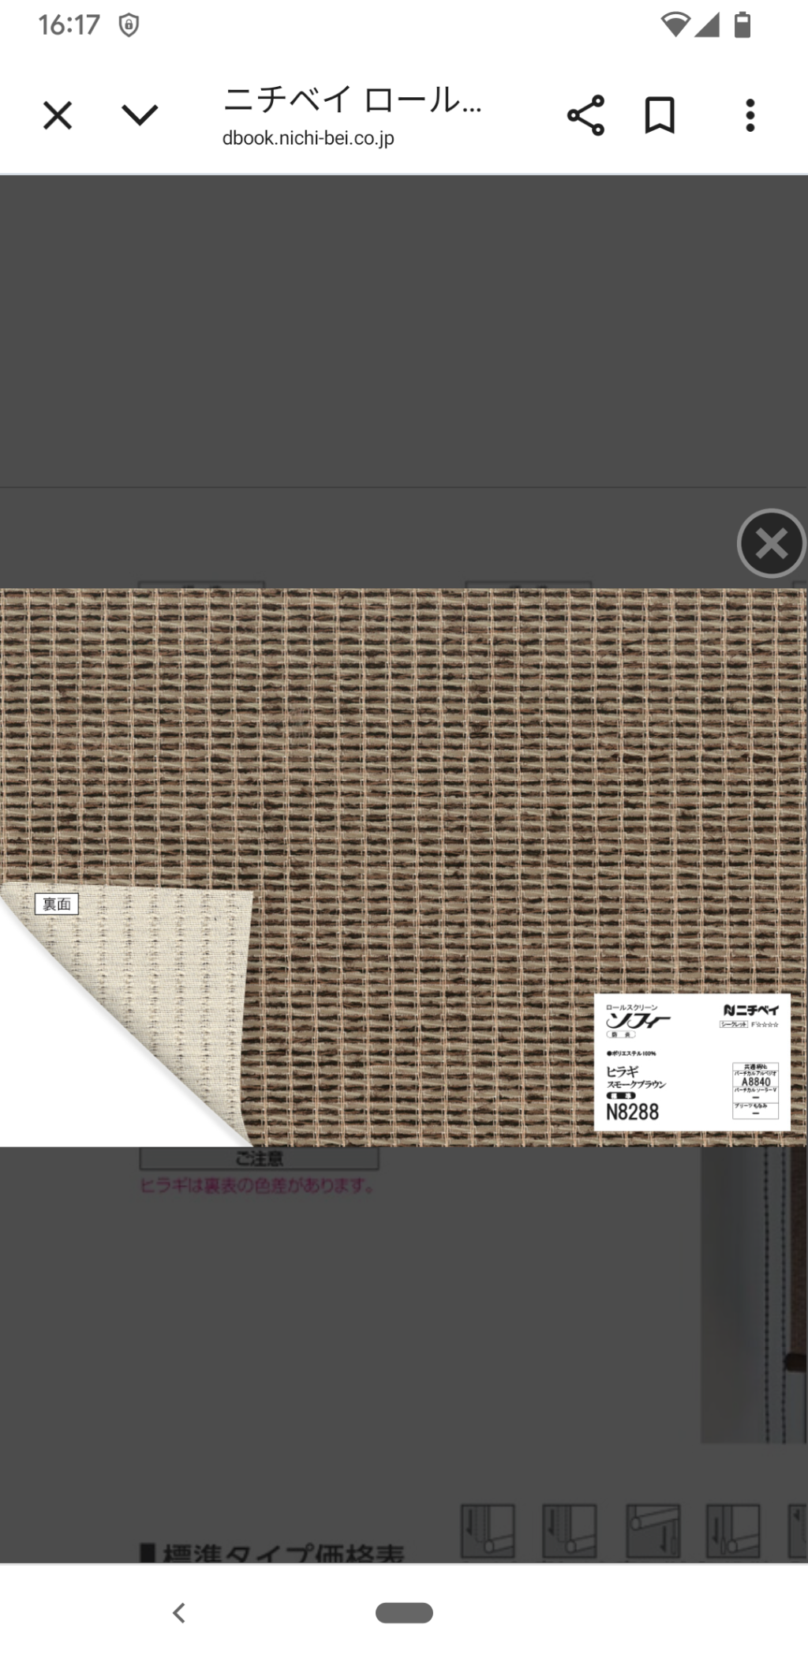This screenshot has height=1662, width=808.
Task: Close the custom tab with X icon
Action: (x=58, y=116)
